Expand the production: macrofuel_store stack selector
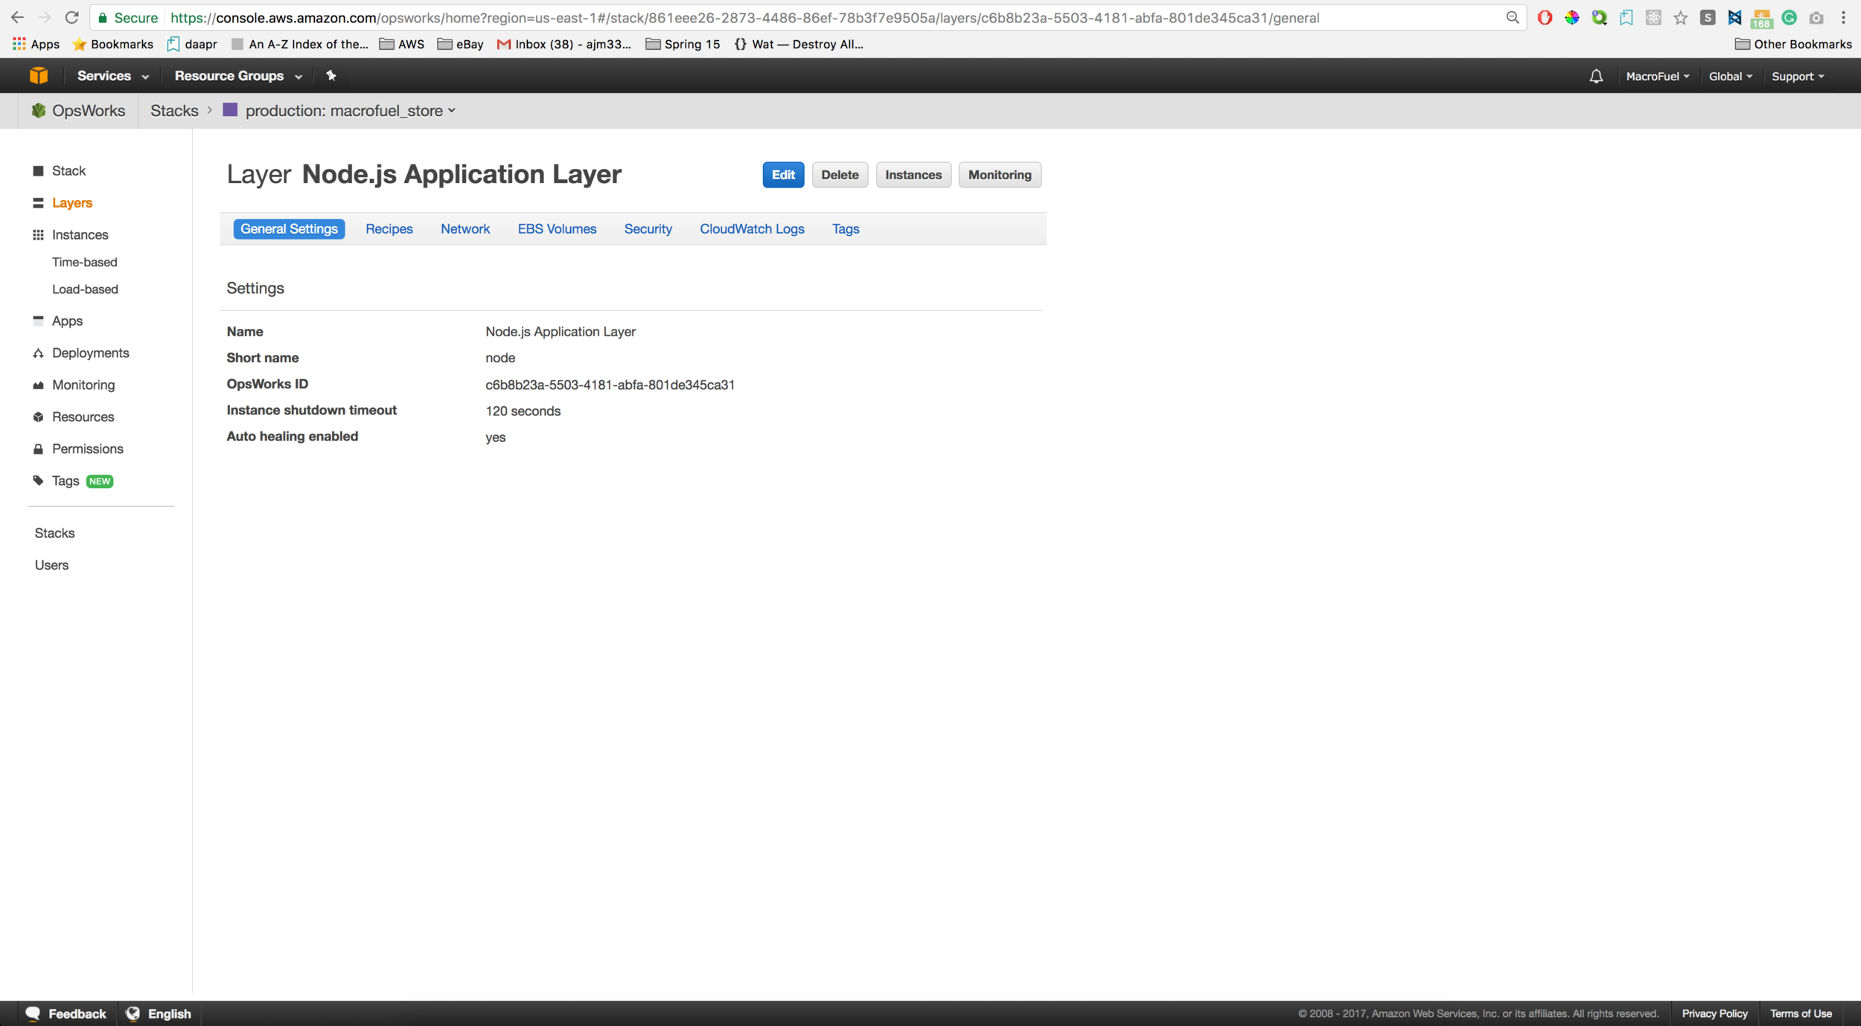Image resolution: width=1861 pixels, height=1026 pixels. click(x=351, y=111)
